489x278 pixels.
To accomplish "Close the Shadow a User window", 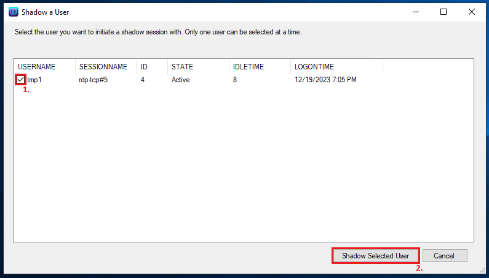I will [x=472, y=12].
